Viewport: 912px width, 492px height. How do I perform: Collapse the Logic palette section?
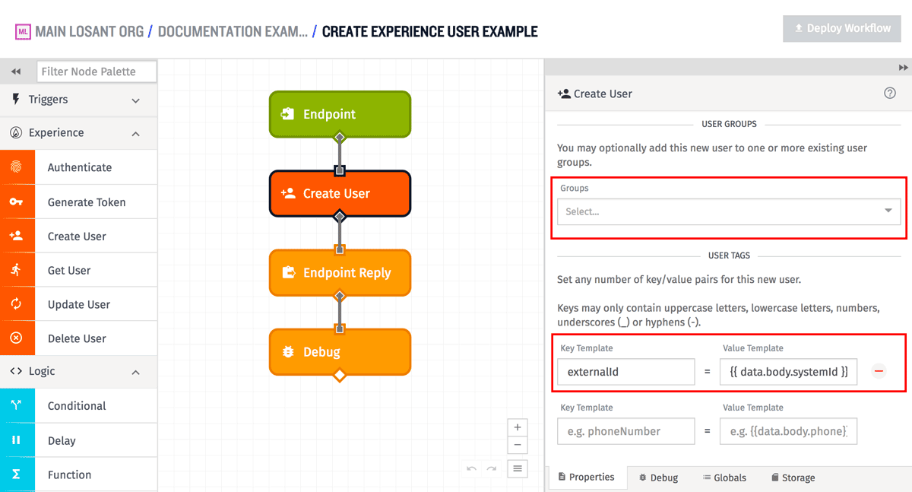78,371
